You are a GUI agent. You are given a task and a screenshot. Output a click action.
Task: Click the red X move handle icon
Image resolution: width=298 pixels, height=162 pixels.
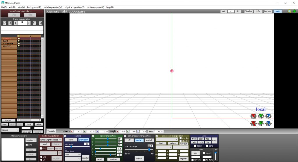(x=253, y=123)
